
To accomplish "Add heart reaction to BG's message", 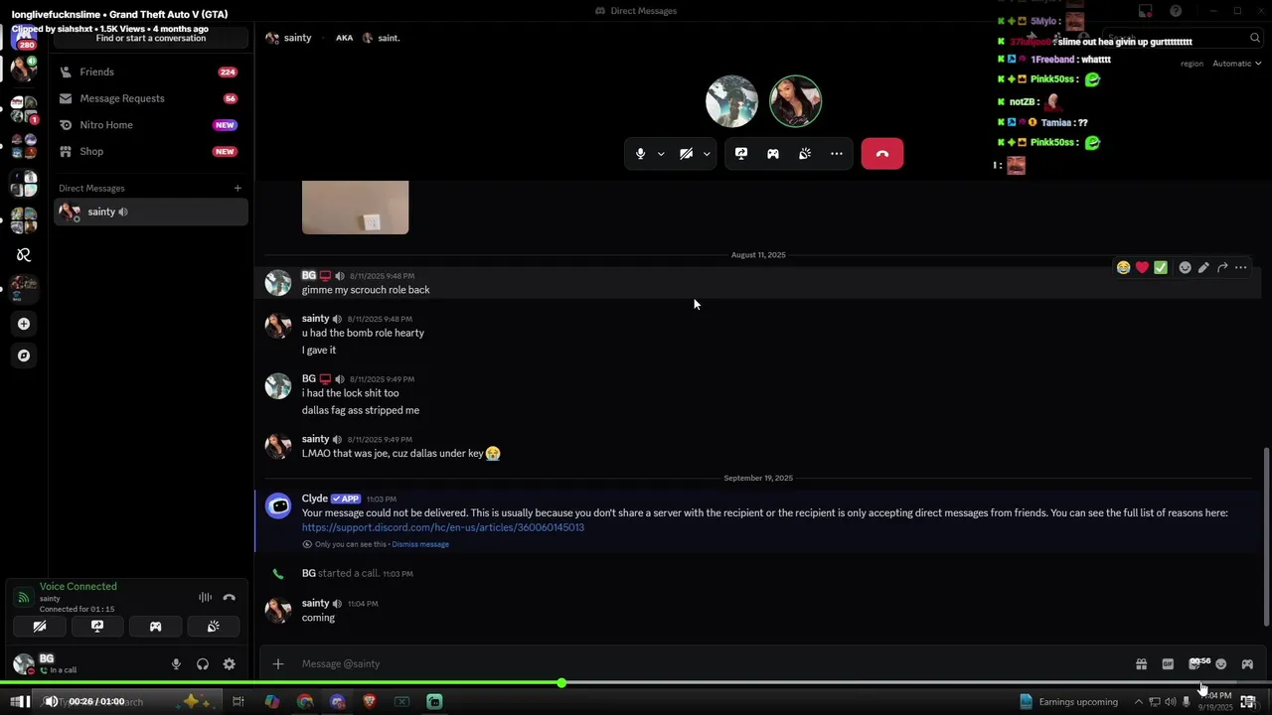I will 1142,267.
